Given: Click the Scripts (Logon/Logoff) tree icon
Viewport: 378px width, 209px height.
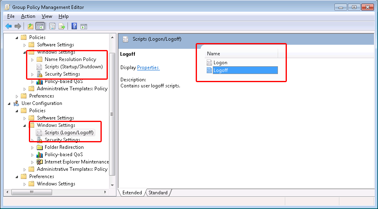Looking at the screenshot, I should [x=39, y=133].
